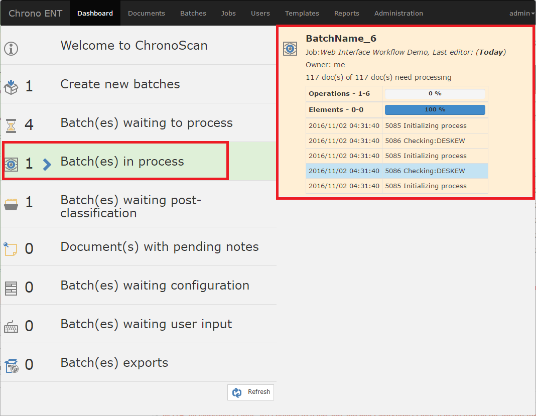This screenshot has height=416, width=536.
Task: Open Create new batches entry
Action: 139,84
